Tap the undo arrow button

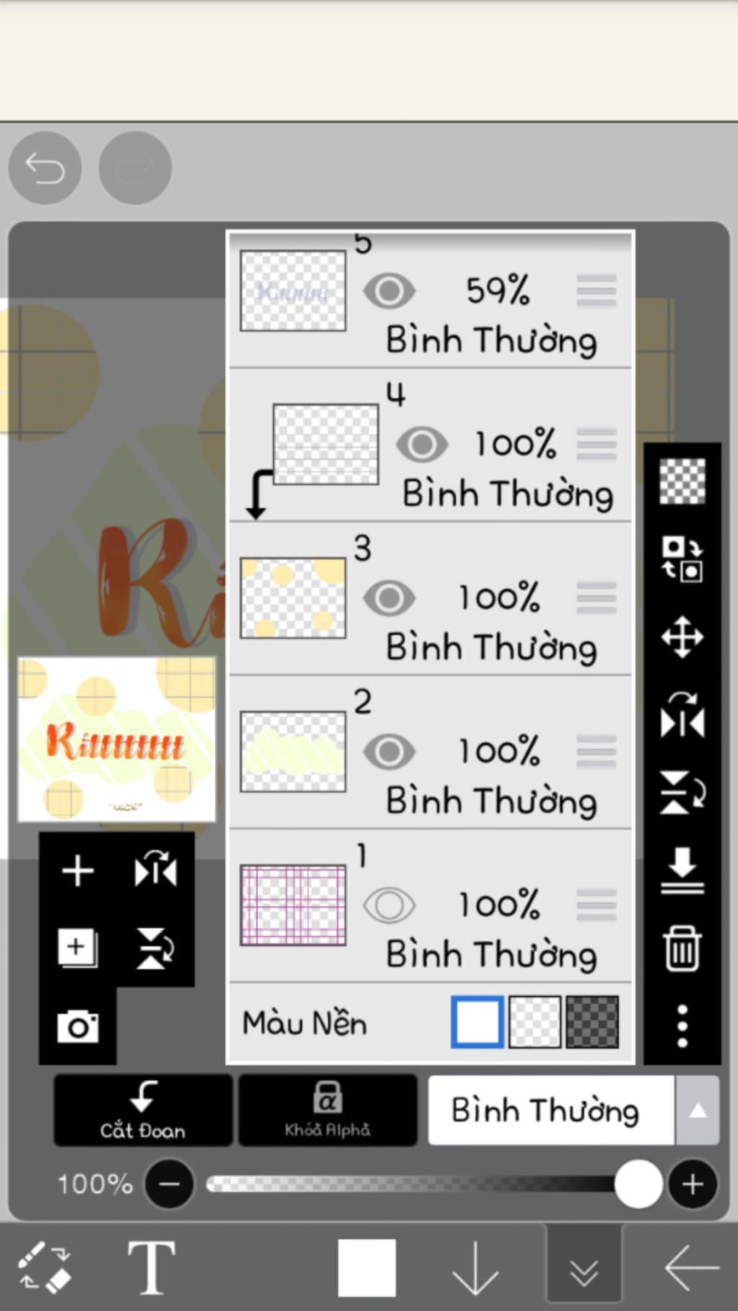tap(45, 168)
